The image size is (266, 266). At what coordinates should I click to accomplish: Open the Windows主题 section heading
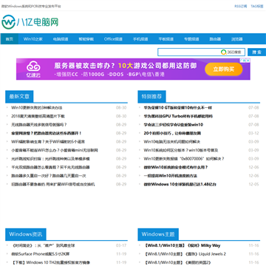[158, 234]
